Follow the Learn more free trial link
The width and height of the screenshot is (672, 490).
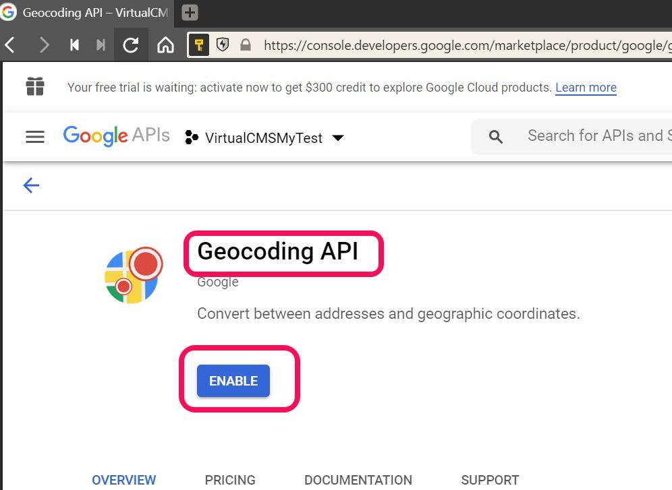click(586, 88)
